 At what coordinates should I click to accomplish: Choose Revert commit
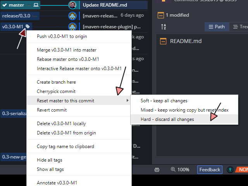[x=79, y=110]
